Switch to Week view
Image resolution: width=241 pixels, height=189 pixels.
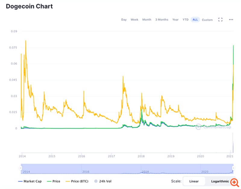pos(134,19)
